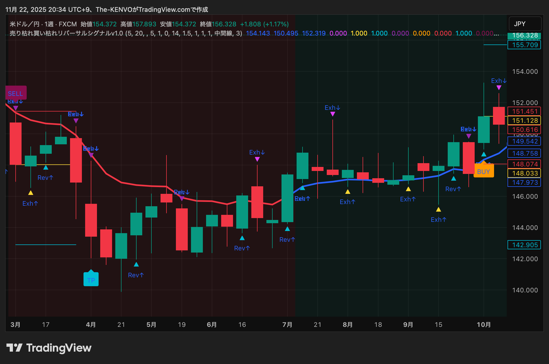Click the TradingView logo

point(49,348)
